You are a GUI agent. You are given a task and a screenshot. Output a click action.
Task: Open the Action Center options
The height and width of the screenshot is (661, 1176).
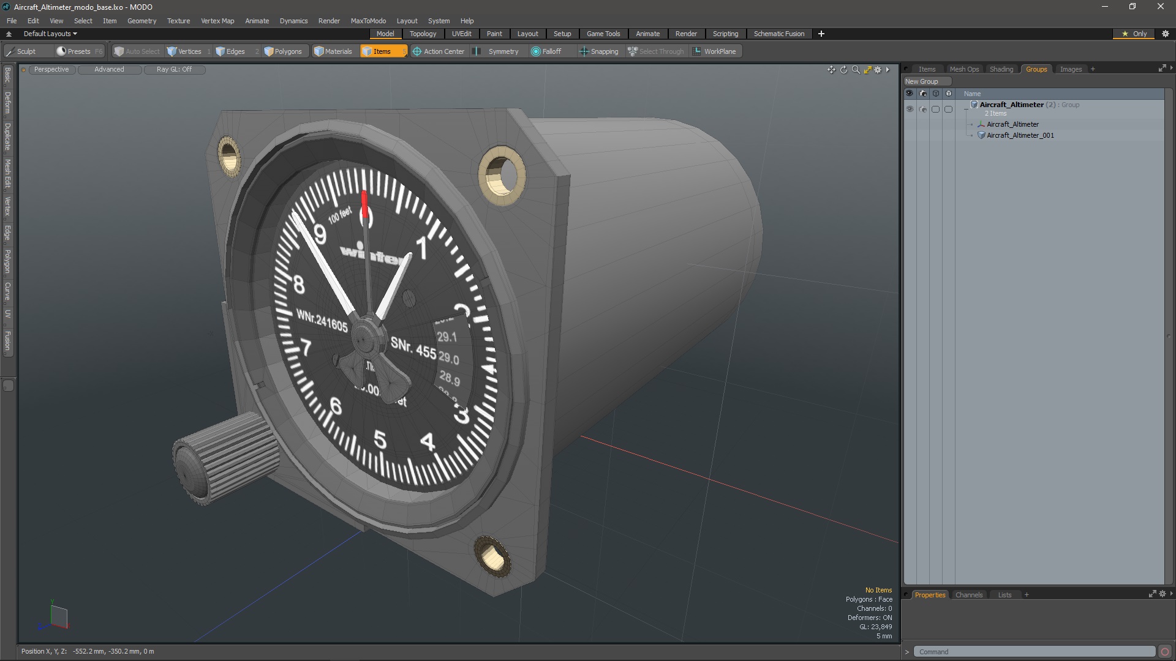coord(439,51)
